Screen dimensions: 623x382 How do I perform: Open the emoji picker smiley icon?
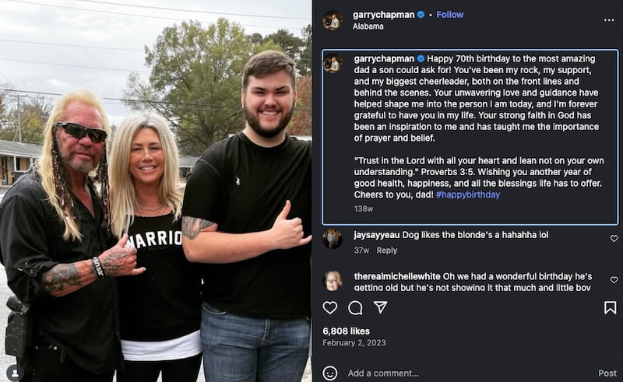[329, 373]
